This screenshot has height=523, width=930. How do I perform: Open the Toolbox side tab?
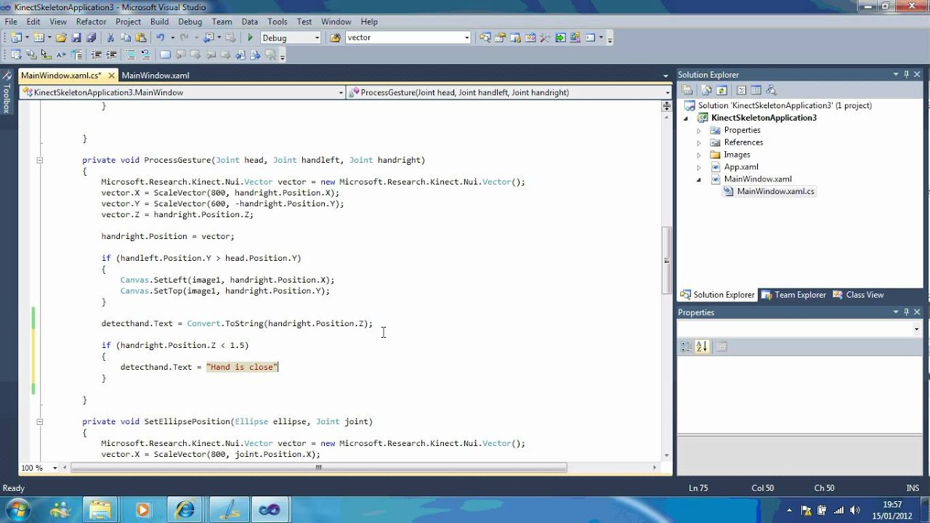(x=7, y=93)
